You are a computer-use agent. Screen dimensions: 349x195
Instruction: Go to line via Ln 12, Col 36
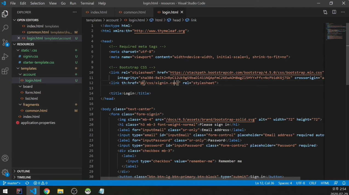point(265,183)
